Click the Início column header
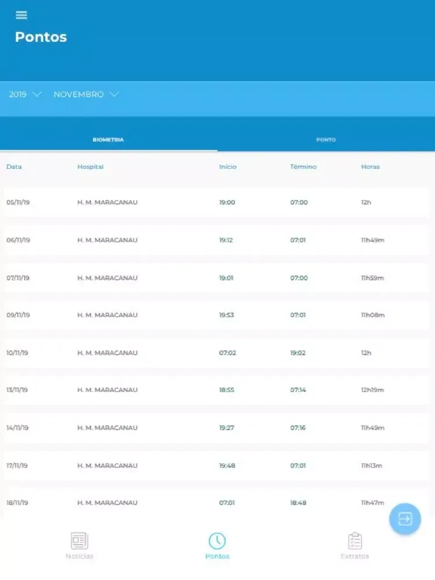This screenshot has width=435, height=580. click(227, 167)
